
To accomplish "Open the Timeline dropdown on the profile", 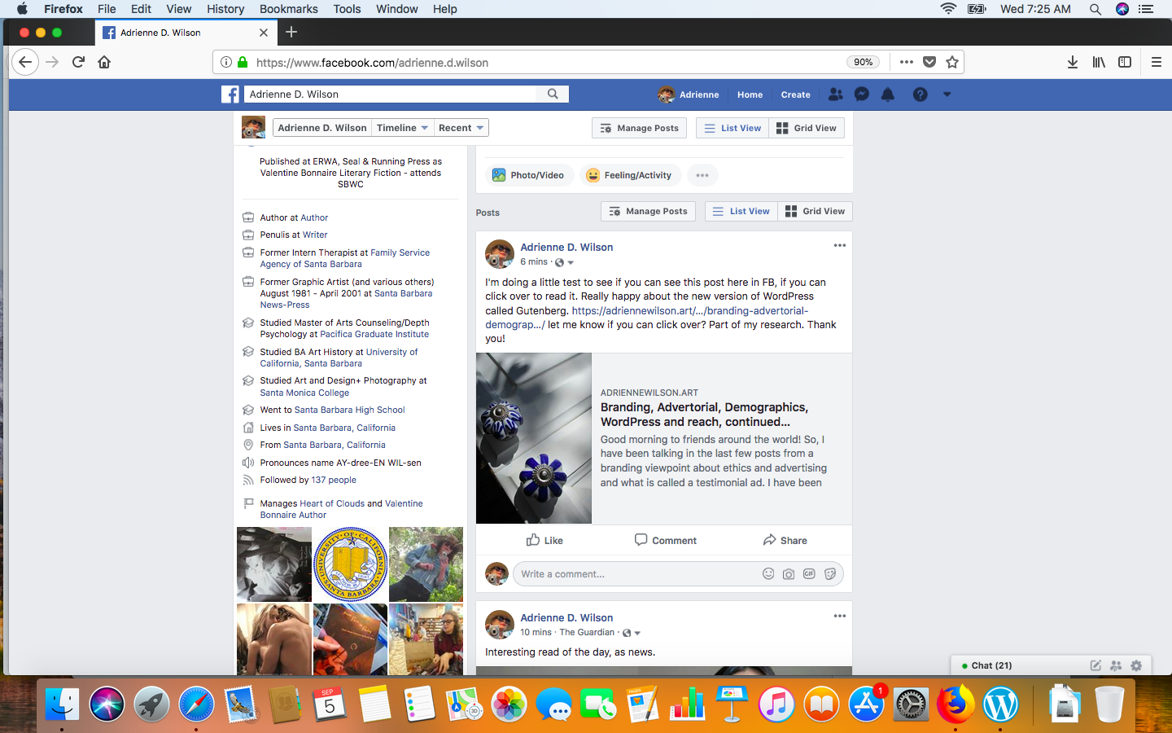I will pos(402,127).
